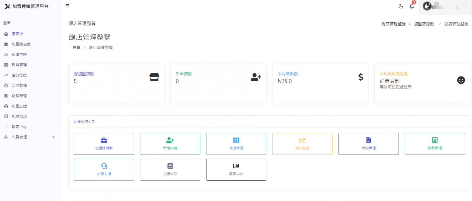Click the 新申請數 card title
The width and height of the screenshot is (472, 201).
point(184,74)
